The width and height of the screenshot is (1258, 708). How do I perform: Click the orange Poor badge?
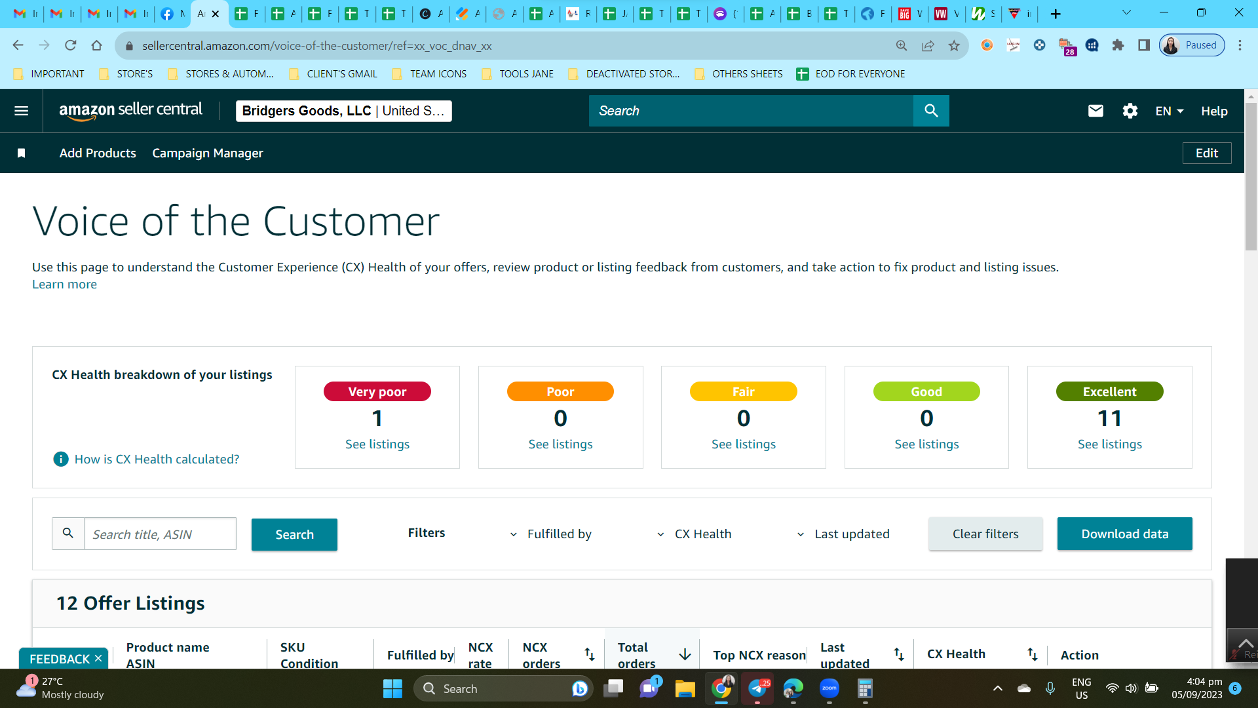[x=560, y=391]
